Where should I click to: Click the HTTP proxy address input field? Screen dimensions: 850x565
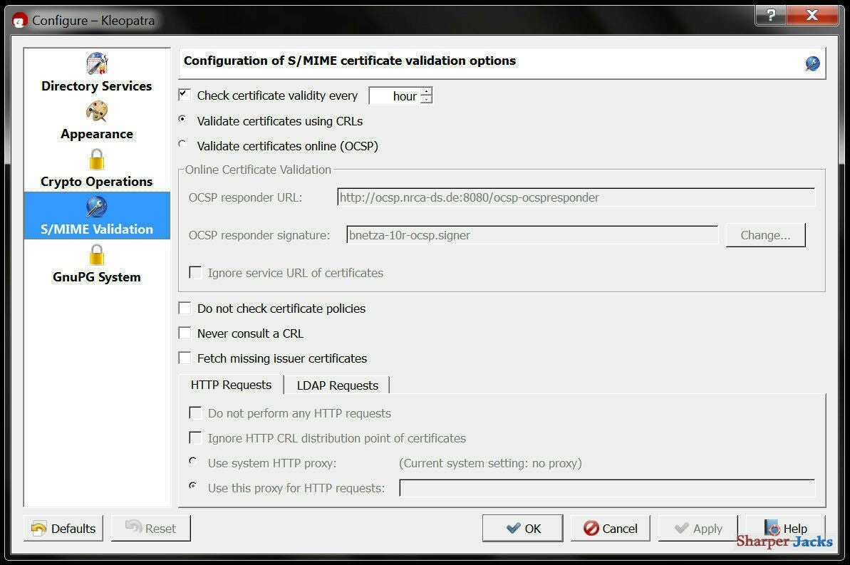pos(607,487)
